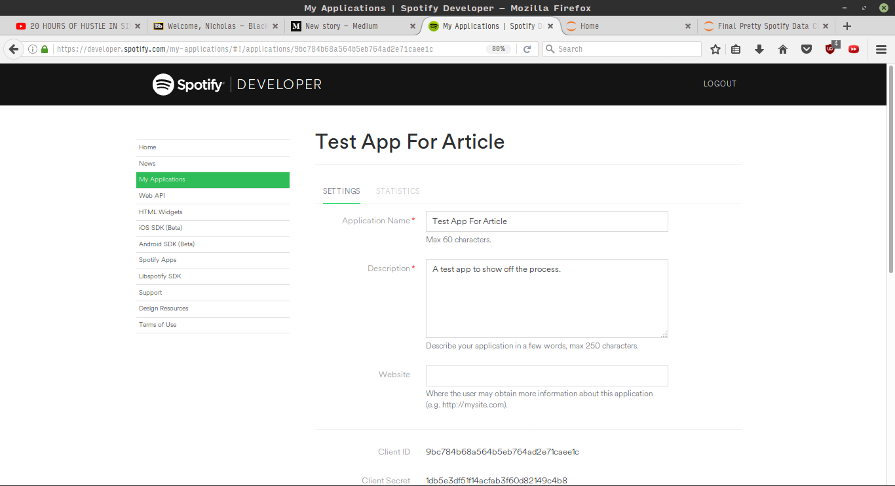895x486 pixels.
Task: Click the Description textarea resize grip
Action: tap(664, 334)
